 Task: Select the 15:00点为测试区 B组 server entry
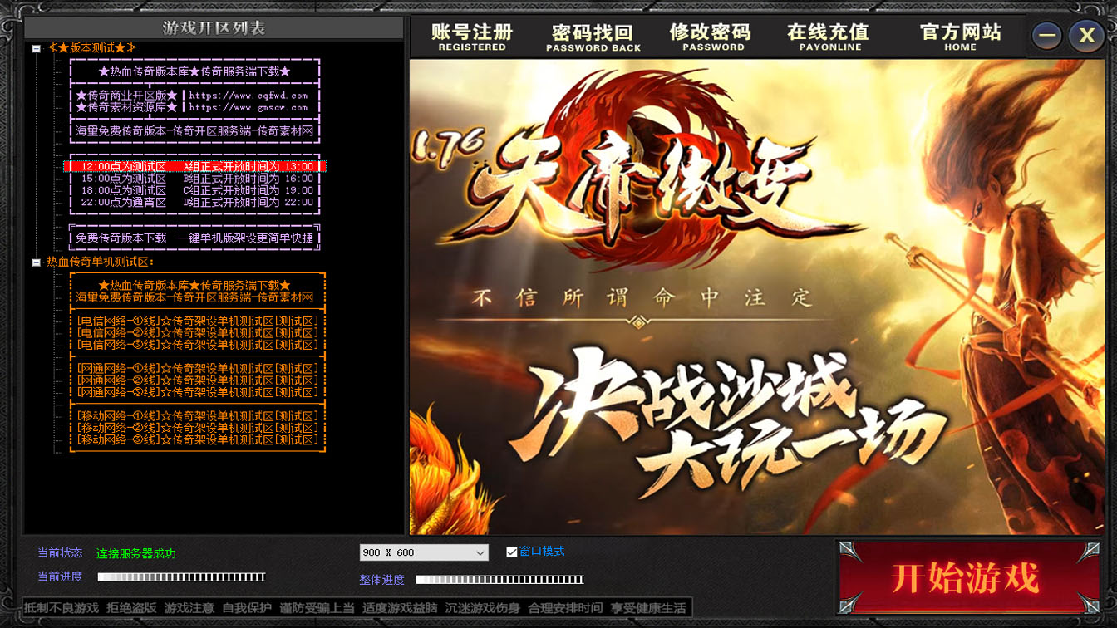(x=196, y=179)
